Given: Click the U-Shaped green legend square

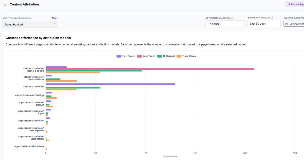Looking at the screenshot, I should (x=159, y=56).
